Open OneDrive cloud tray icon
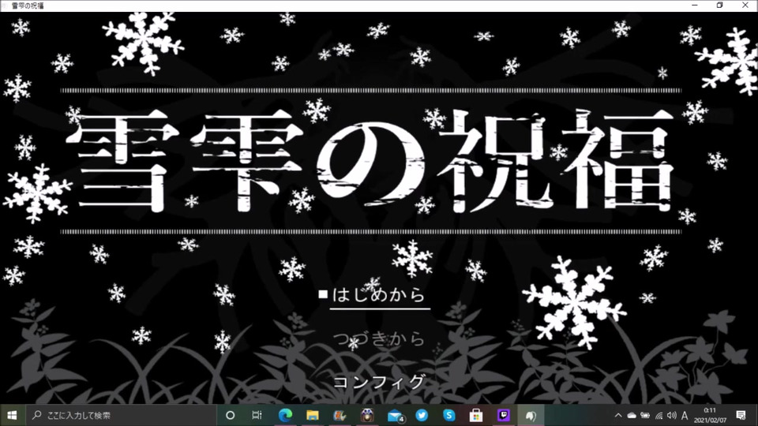This screenshot has width=758, height=426. [x=632, y=416]
